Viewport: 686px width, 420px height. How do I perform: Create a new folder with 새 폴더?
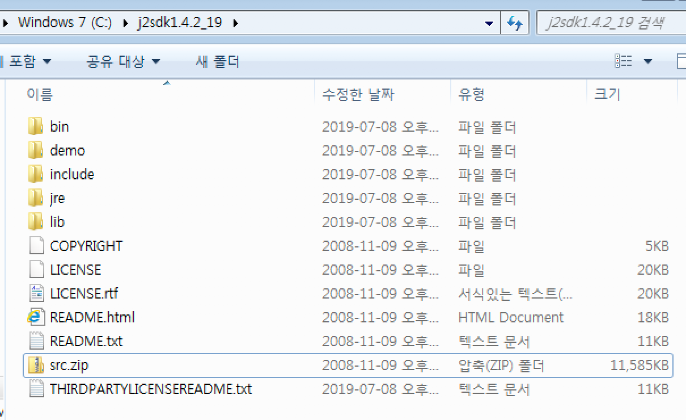(x=217, y=61)
